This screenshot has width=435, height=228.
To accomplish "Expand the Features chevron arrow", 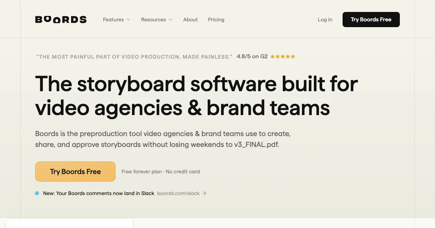I will click(x=128, y=20).
